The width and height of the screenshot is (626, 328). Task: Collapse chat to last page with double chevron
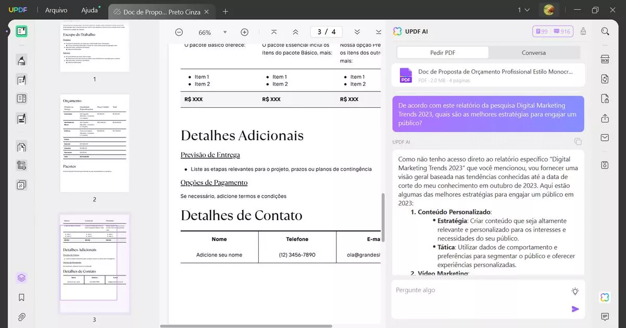(x=357, y=32)
